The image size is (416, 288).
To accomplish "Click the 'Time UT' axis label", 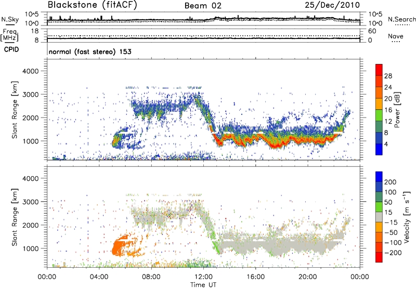I will (x=203, y=285).
